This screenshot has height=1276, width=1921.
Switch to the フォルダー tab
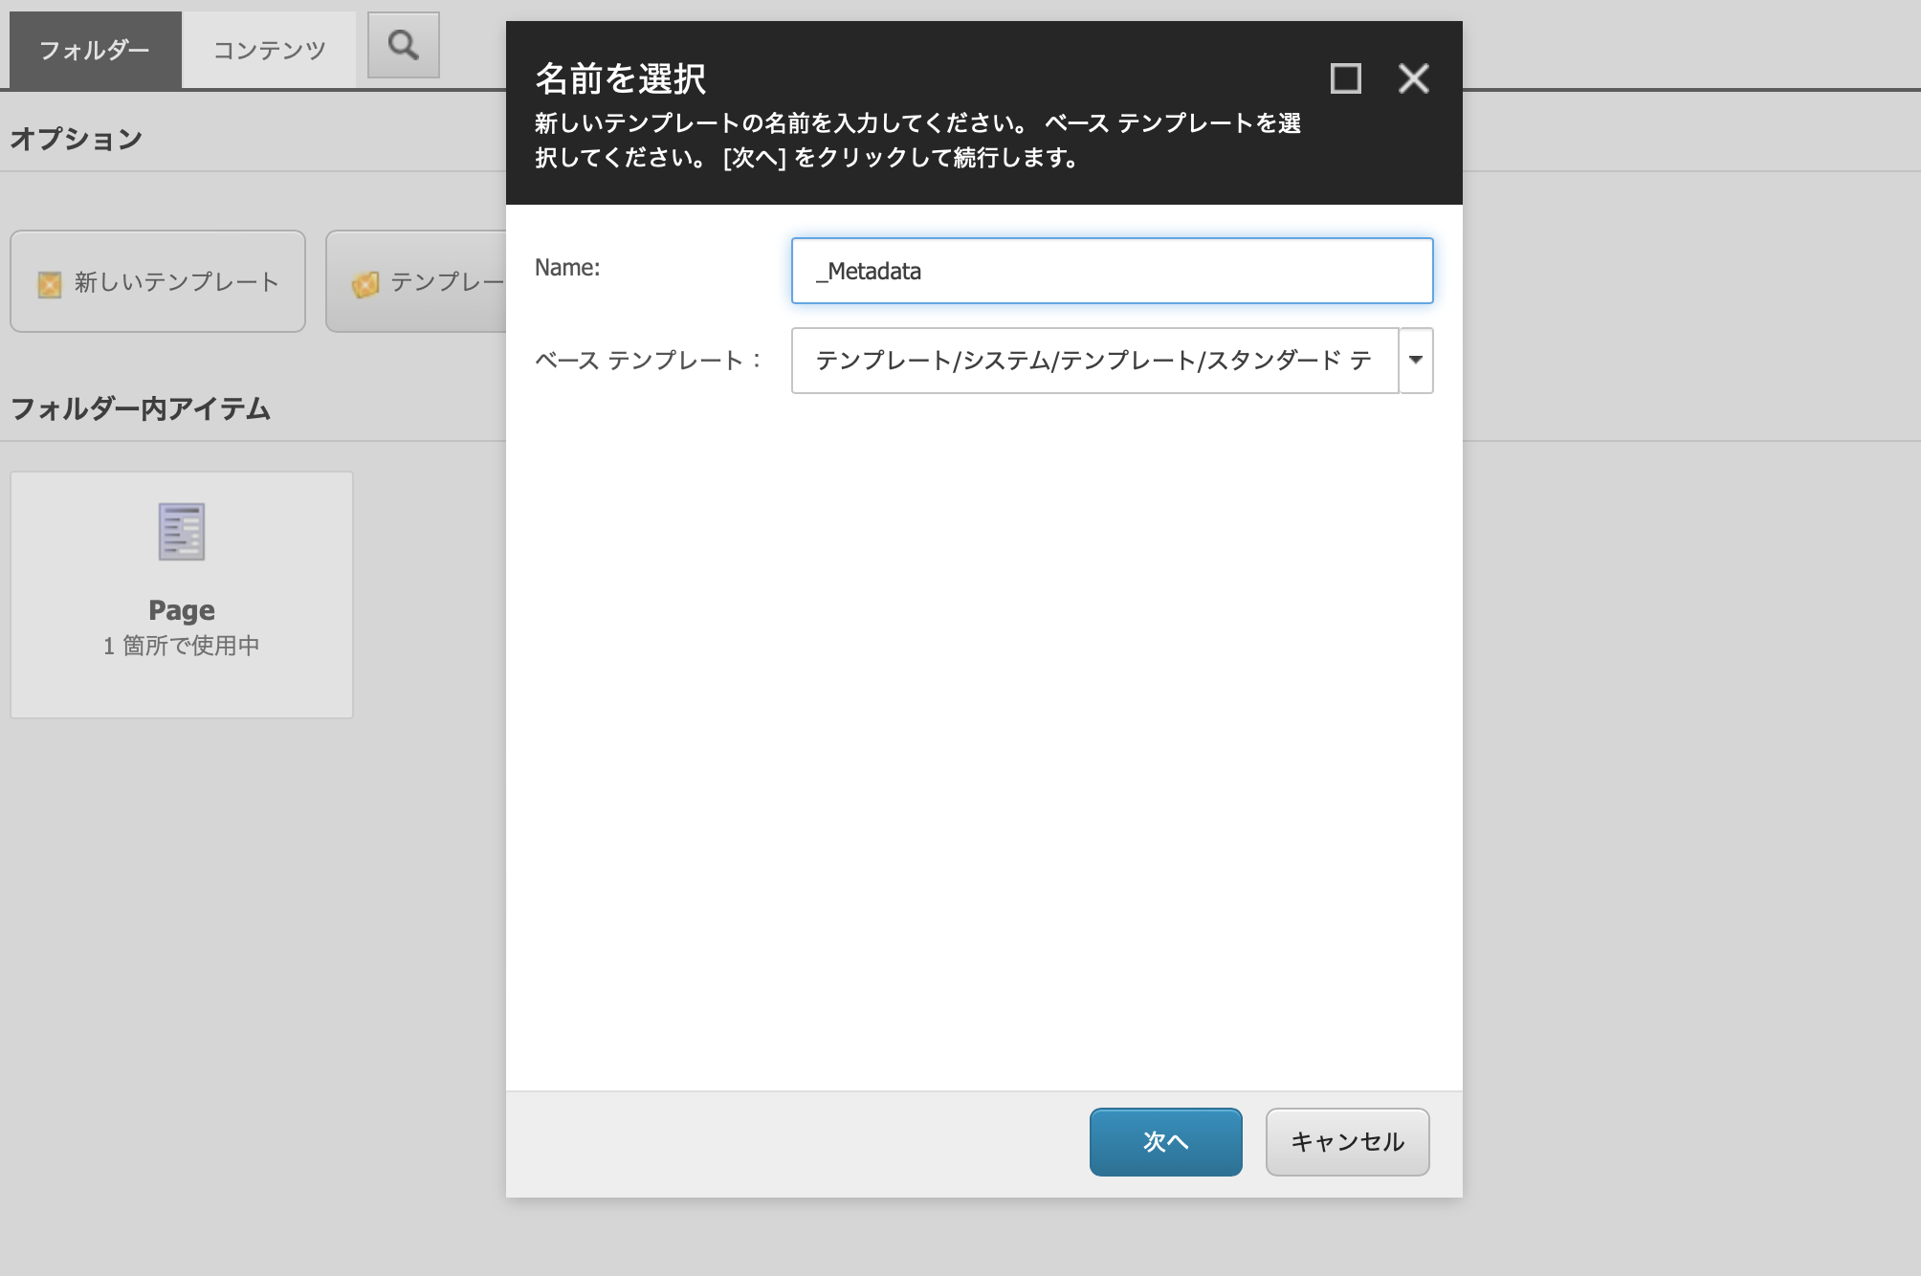(x=95, y=50)
